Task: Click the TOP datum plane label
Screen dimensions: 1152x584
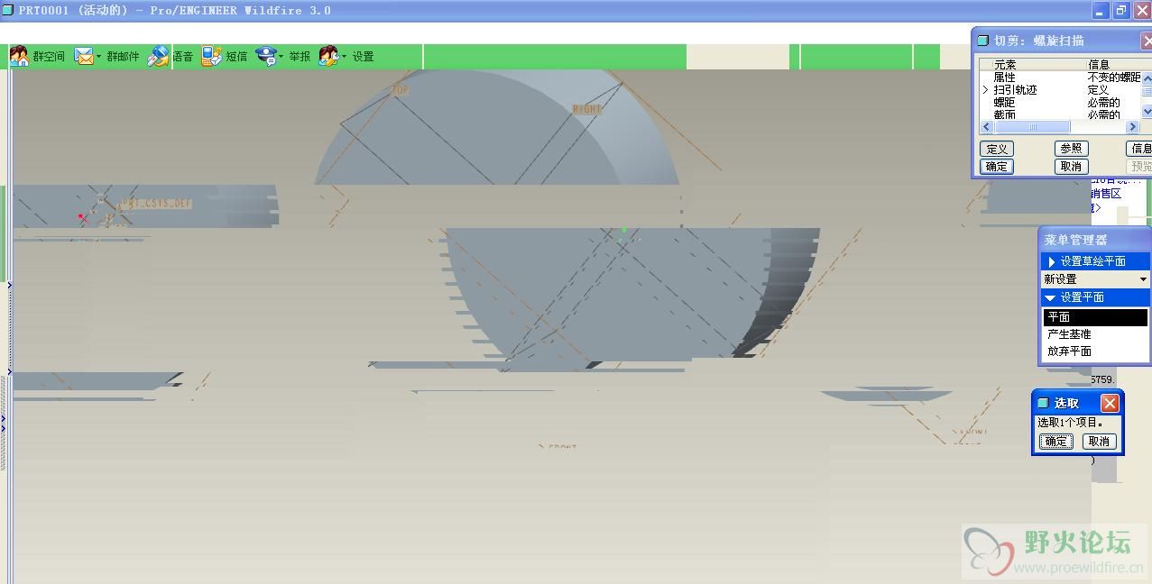Action: point(400,90)
